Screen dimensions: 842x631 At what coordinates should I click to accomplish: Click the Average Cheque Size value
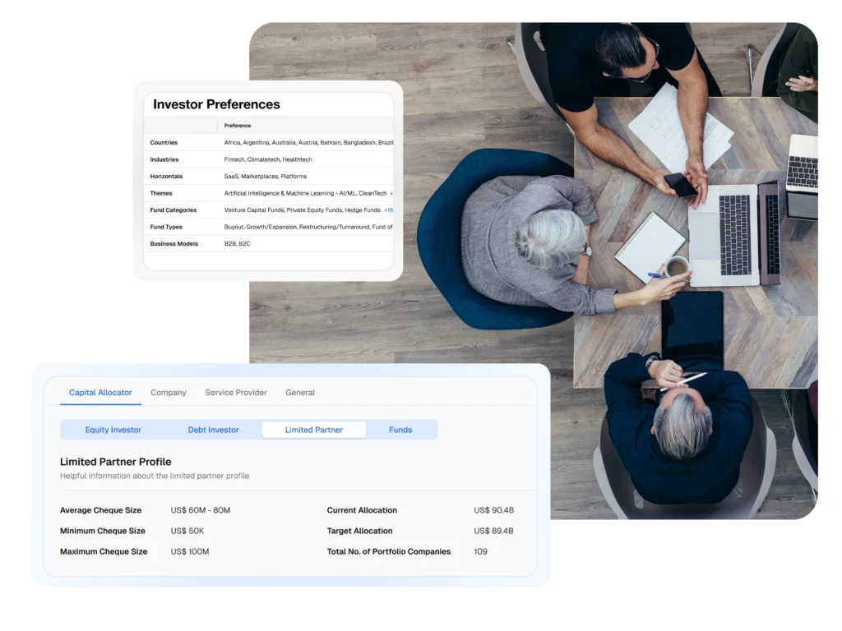[x=201, y=510]
